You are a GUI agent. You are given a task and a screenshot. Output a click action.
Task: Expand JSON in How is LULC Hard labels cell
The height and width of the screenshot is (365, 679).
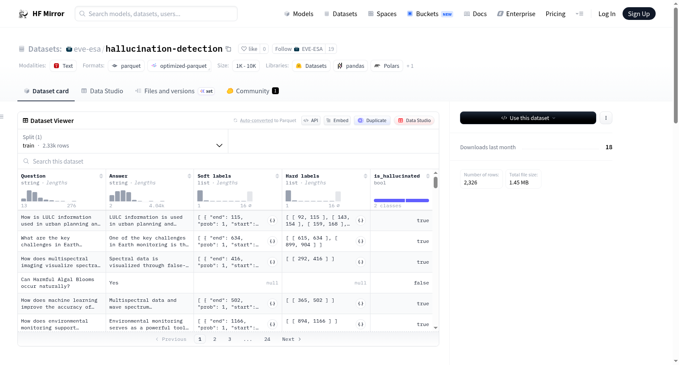[361, 220]
